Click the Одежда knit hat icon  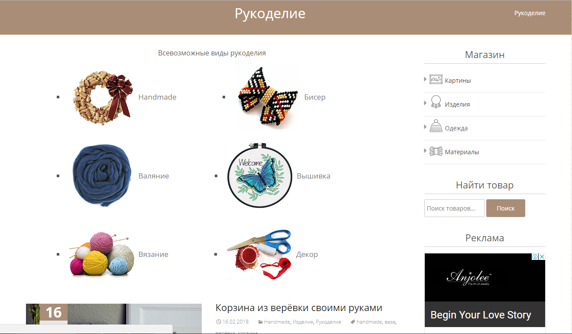click(x=436, y=126)
